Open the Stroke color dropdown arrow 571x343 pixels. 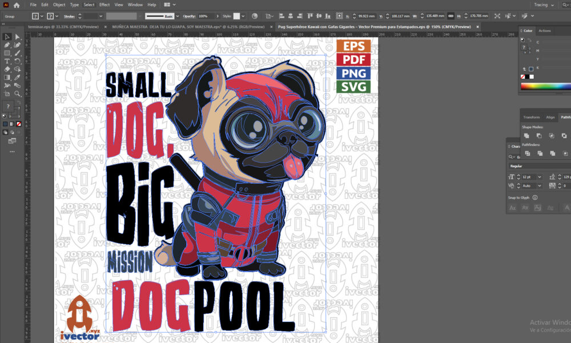click(x=57, y=17)
